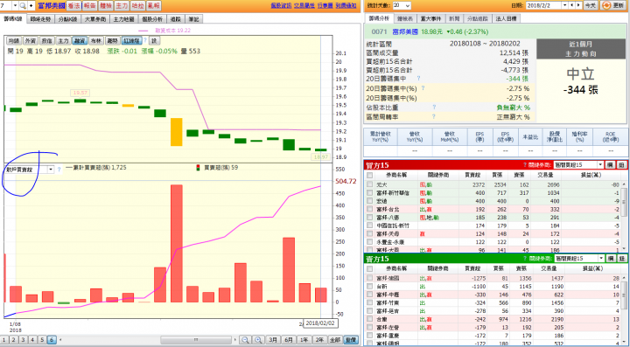Toggle the 融資 indicator on the chart
The height and width of the screenshot is (347, 630).
80,40
